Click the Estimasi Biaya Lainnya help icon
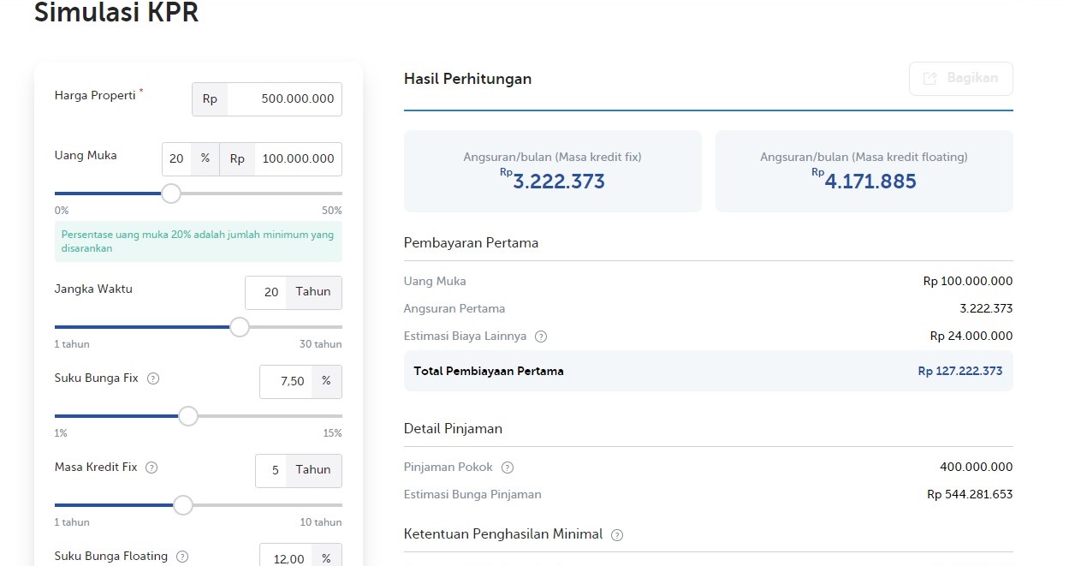 coord(540,337)
